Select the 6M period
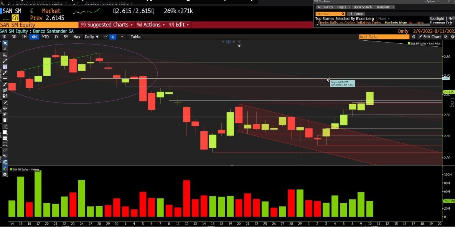 tap(34, 37)
